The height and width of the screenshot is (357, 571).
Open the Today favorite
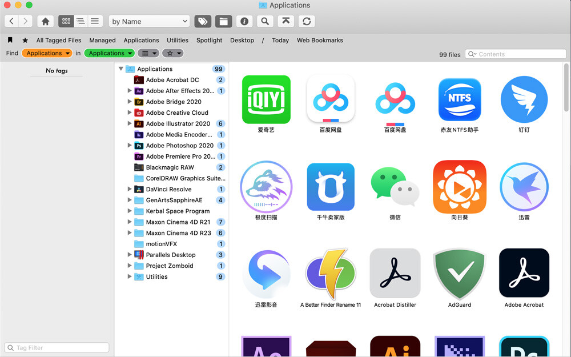[280, 40]
